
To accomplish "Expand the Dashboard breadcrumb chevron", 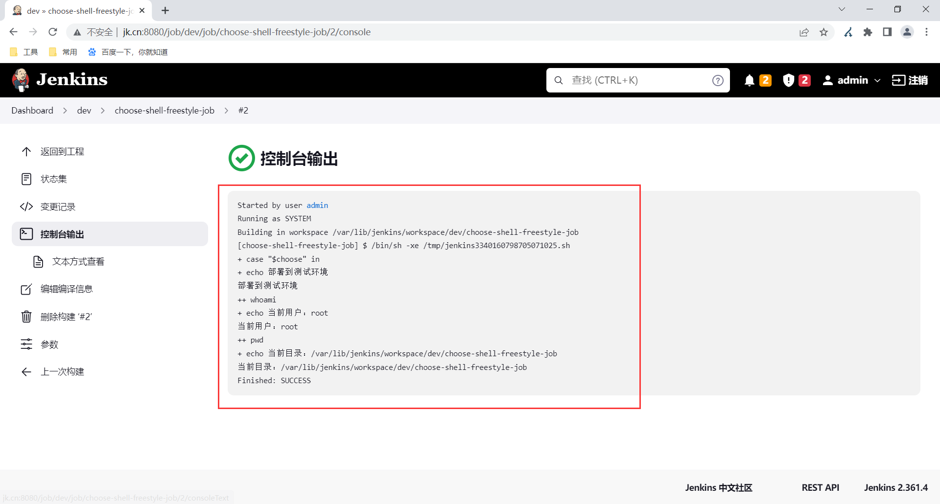I will (x=65, y=111).
